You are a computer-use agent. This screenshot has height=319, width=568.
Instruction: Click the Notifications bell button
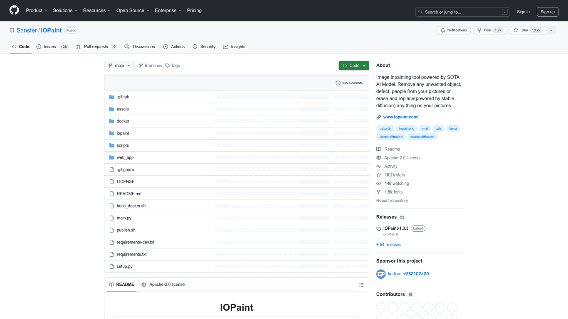tap(453, 30)
